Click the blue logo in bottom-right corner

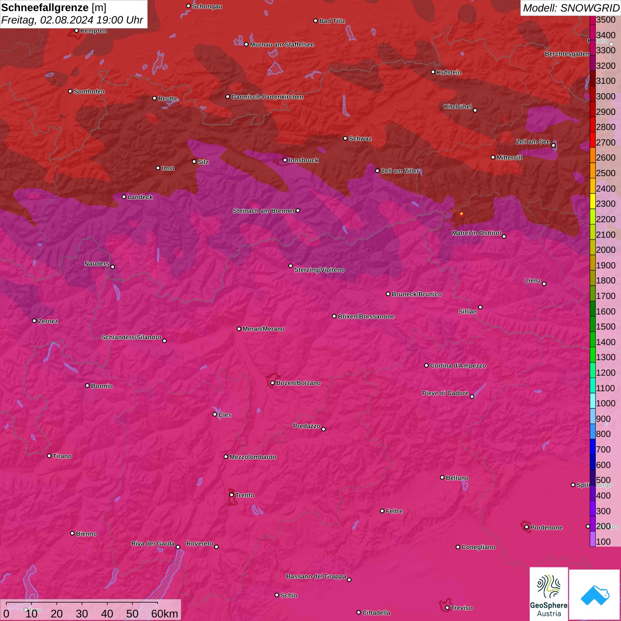595,595
